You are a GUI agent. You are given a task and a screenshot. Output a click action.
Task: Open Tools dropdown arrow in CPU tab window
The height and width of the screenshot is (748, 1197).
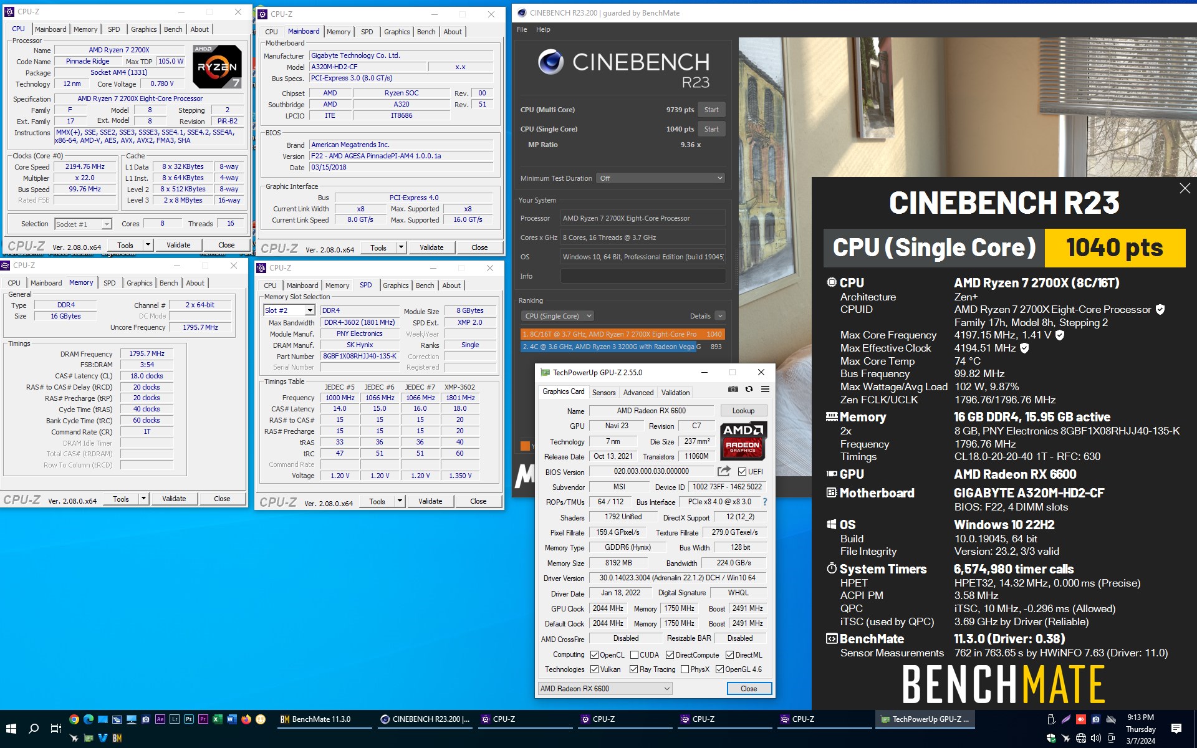point(148,245)
